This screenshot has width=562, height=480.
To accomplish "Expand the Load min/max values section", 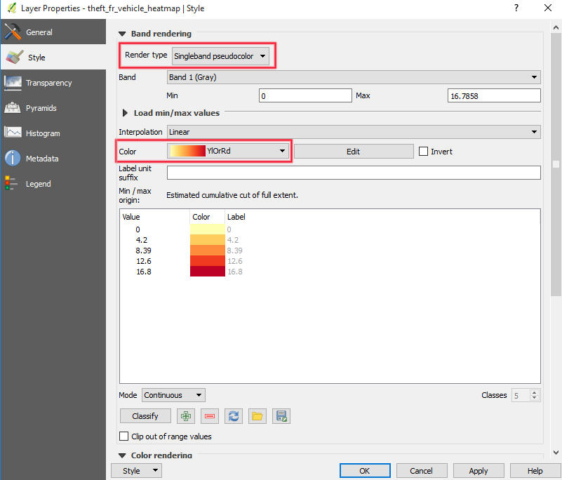I will [x=125, y=114].
